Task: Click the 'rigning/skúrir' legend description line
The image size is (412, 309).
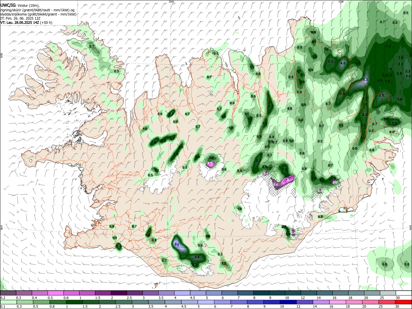Action: (37, 10)
